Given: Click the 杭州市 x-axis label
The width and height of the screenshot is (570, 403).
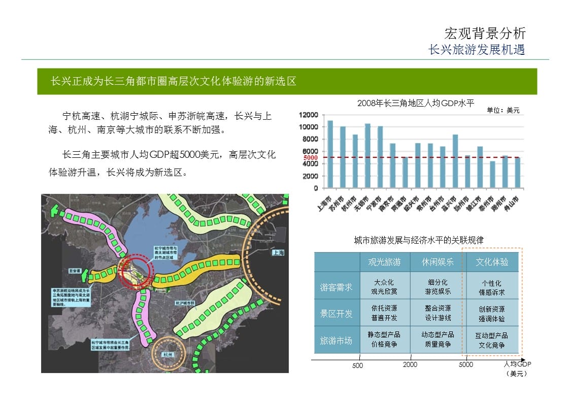Looking at the screenshot, I should click(349, 203).
